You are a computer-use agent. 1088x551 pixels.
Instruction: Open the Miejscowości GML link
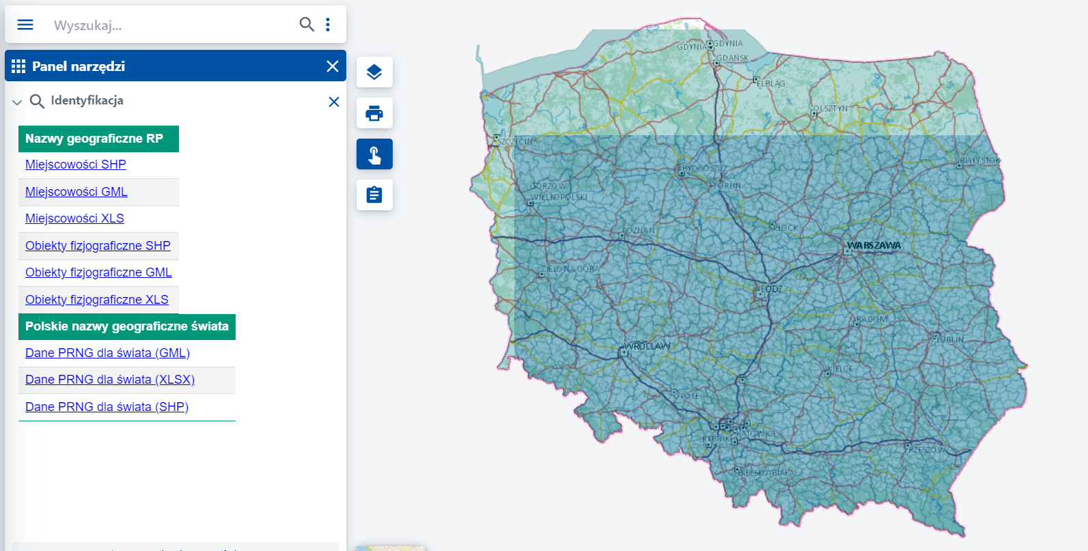click(76, 192)
